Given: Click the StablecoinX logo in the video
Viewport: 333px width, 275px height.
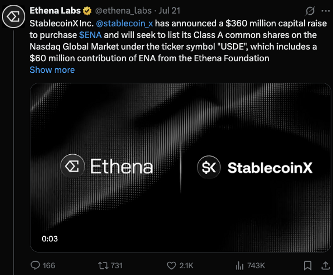Looking at the screenshot, I should (255, 168).
